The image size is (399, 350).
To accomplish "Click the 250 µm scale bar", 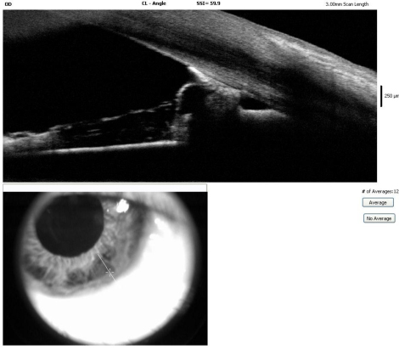I will tap(381, 96).
